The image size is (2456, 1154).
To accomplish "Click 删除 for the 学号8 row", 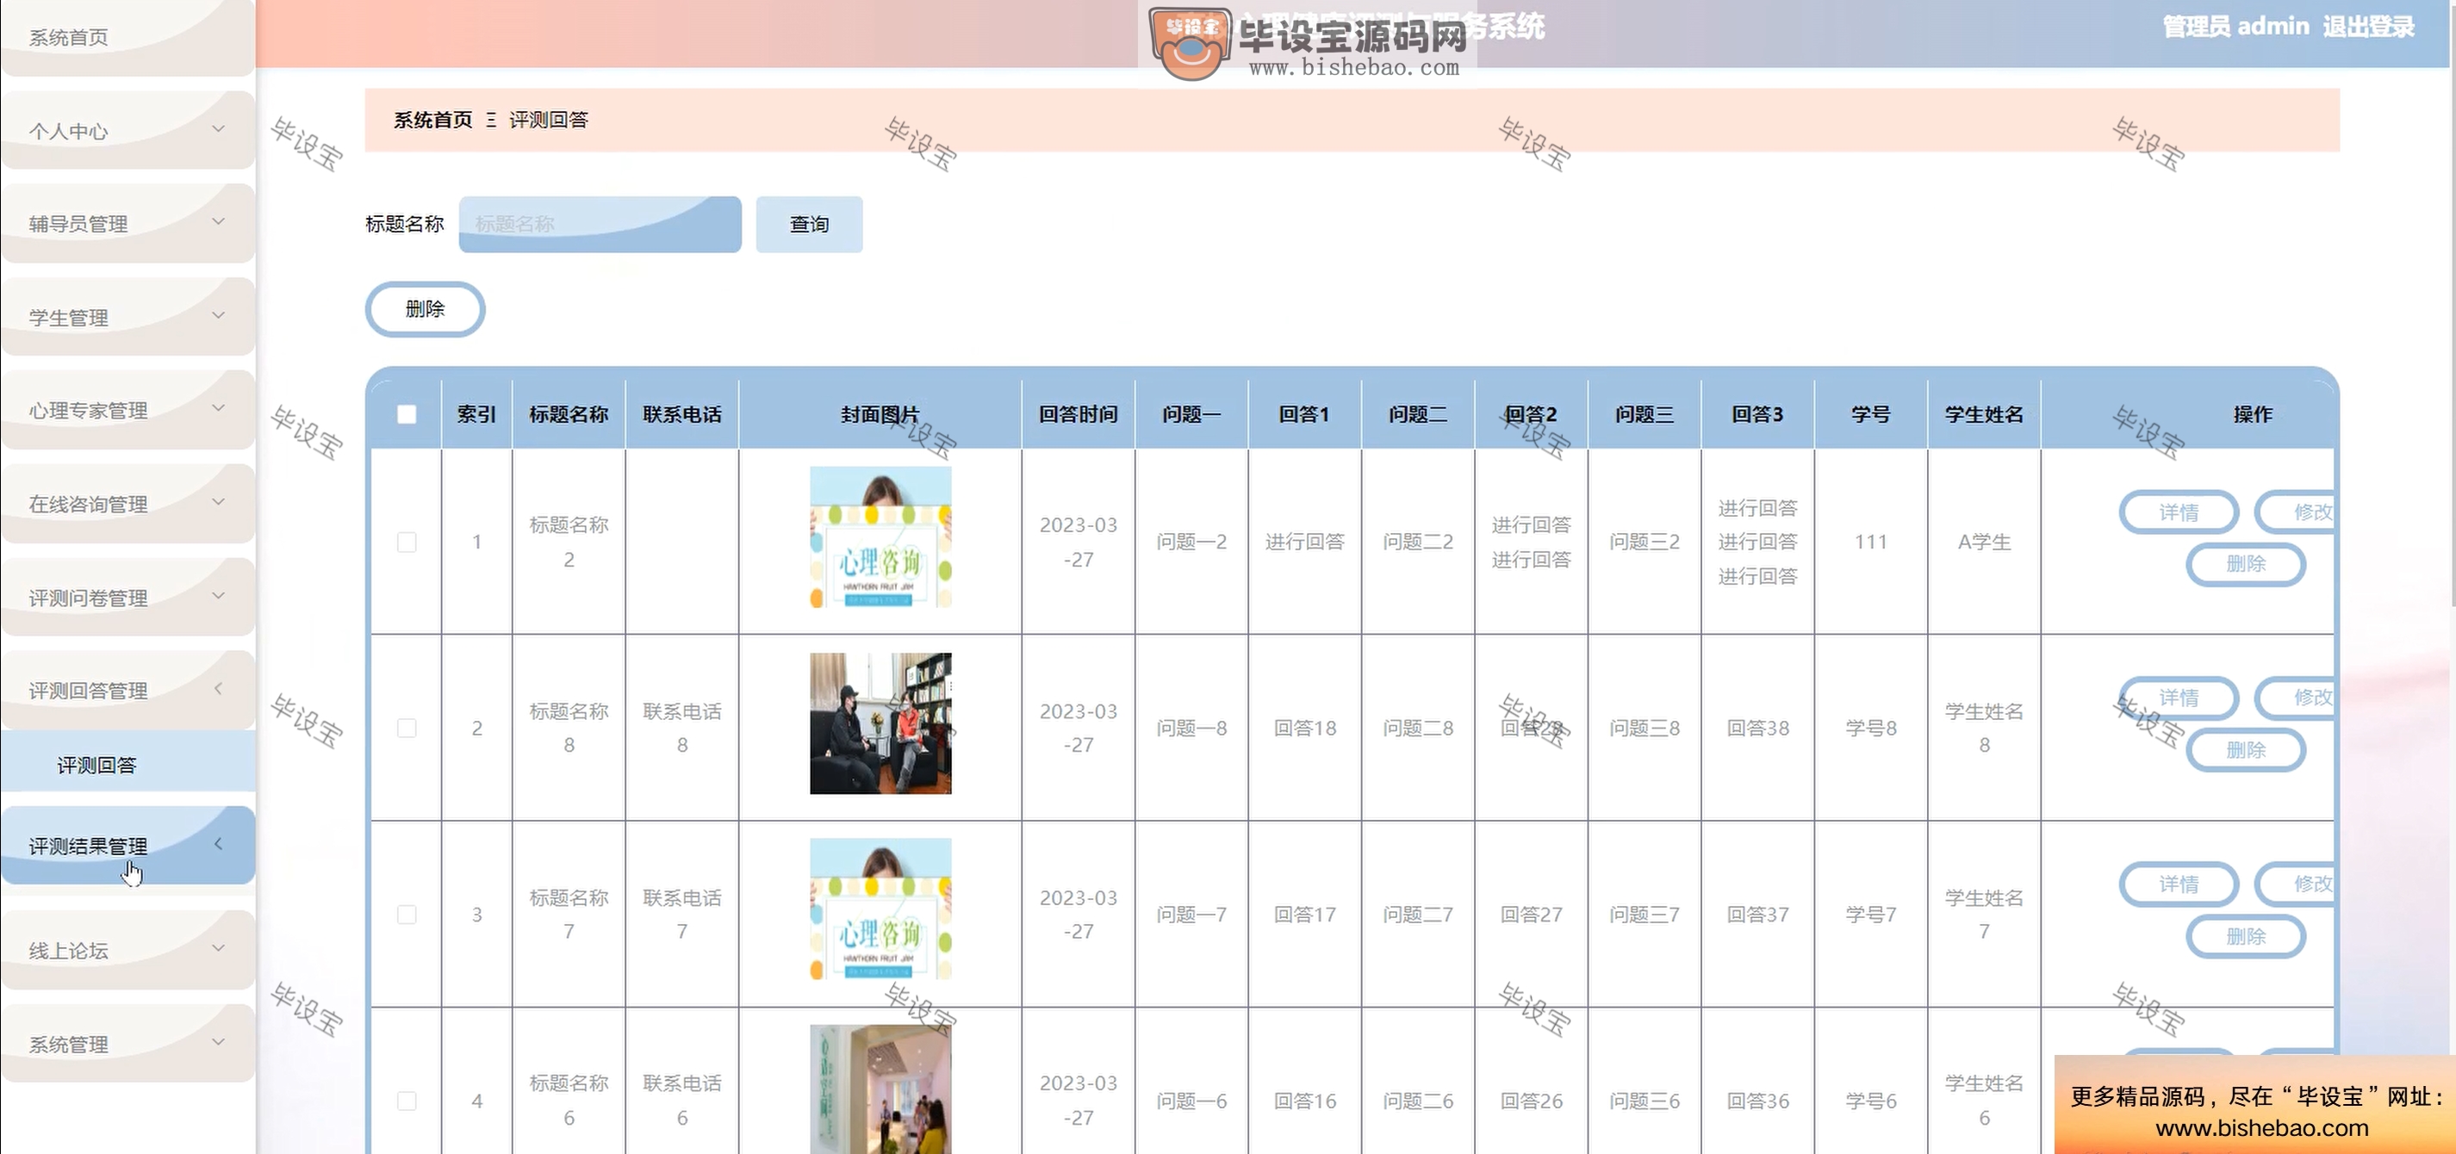I will click(x=2245, y=750).
